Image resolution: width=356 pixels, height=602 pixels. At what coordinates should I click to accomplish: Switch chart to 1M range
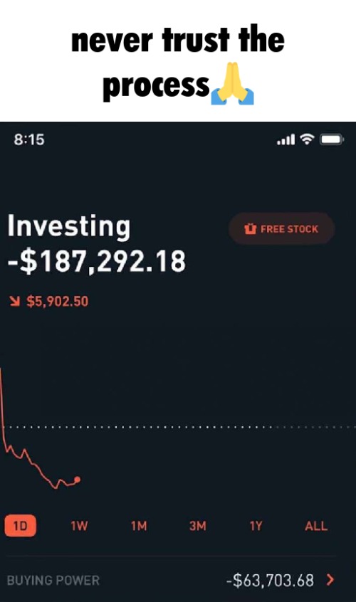[x=139, y=526]
